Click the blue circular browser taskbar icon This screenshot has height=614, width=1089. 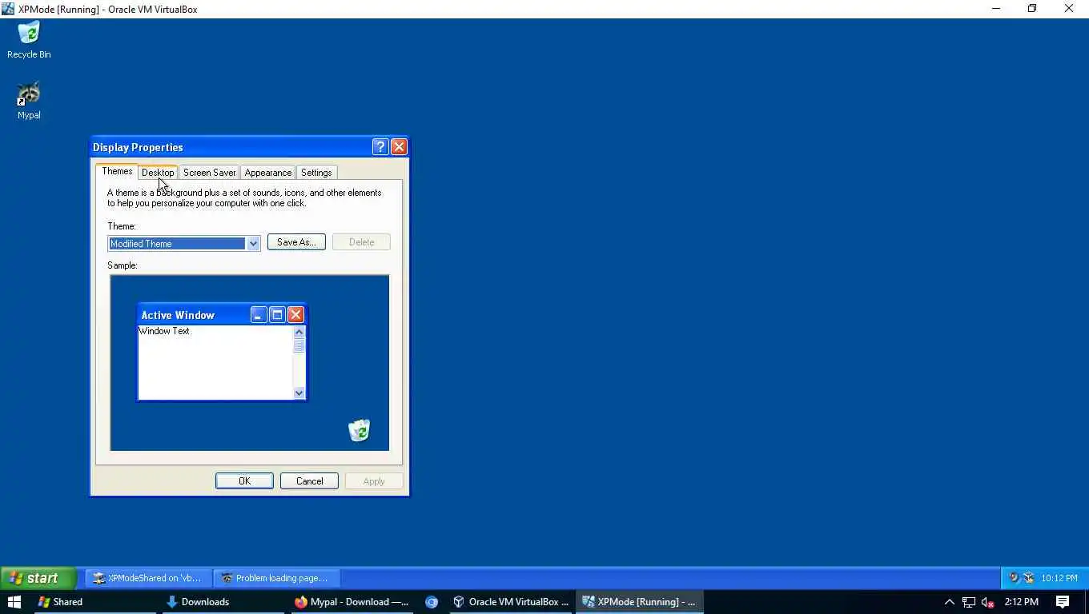click(x=432, y=602)
